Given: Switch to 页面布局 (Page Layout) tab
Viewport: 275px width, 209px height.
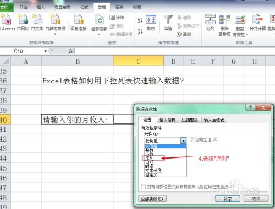Looking at the screenshot, I should (62, 7).
